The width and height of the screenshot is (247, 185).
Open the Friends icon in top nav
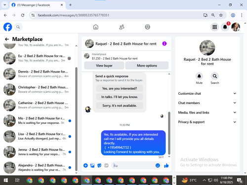(122, 27)
